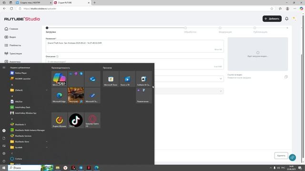This screenshot has height=171, width=305.
Task: Click the Добавить button
Action: pyautogui.click(x=272, y=19)
